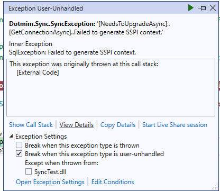The width and height of the screenshot is (220, 191).
Task: Open the Show Call Stack link
Action: coord(31,125)
